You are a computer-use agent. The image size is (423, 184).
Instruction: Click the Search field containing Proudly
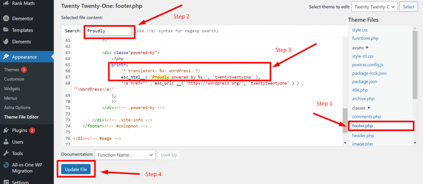click(x=108, y=31)
